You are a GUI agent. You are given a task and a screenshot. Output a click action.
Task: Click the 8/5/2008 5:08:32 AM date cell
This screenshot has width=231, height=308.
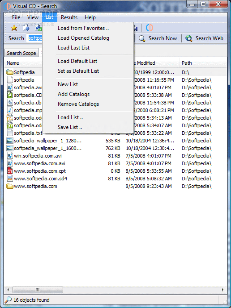[149, 179]
